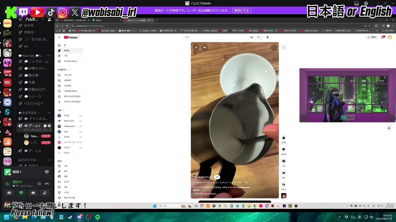396x222 pixels.
Task: Disable streamer mode with 無効にする
Action: (x=242, y=10)
